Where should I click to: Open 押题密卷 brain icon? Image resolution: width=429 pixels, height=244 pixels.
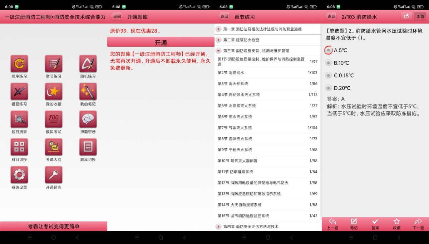[x=88, y=120]
